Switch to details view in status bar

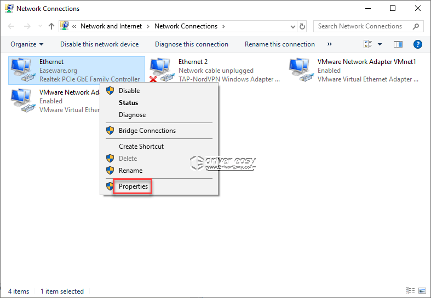[410, 290]
